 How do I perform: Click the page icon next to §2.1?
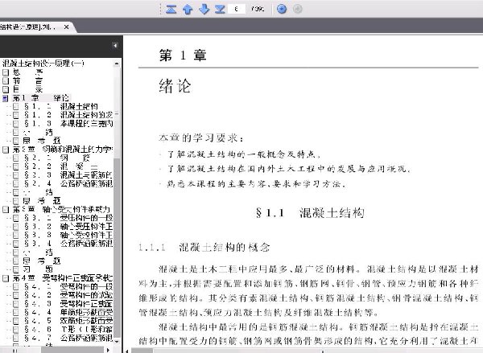(16, 158)
